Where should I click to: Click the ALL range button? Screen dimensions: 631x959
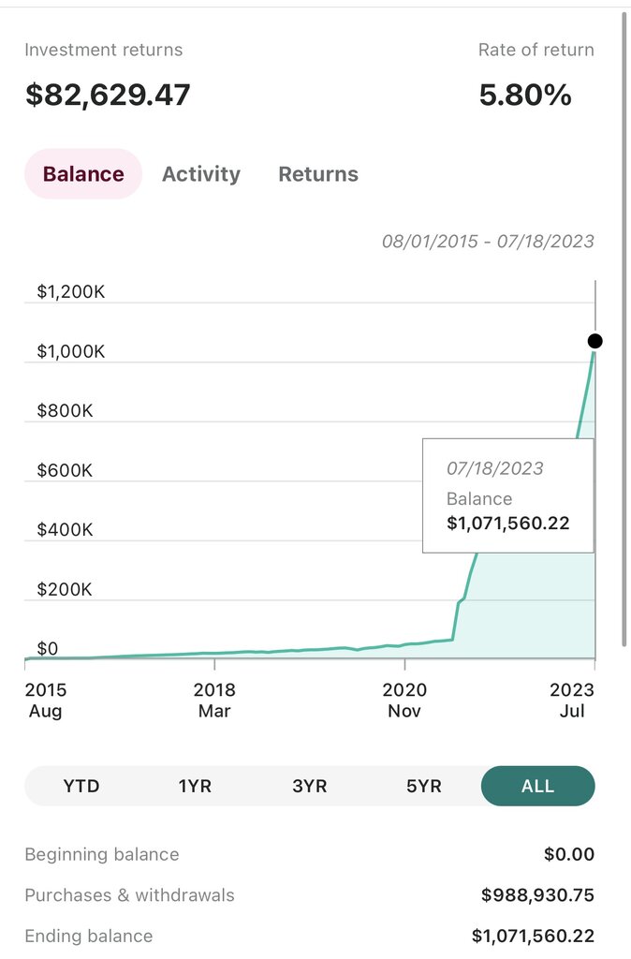pyautogui.click(x=537, y=786)
